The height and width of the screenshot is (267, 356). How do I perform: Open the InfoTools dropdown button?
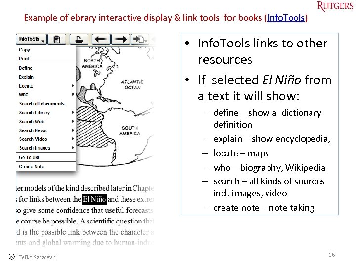tap(31, 39)
